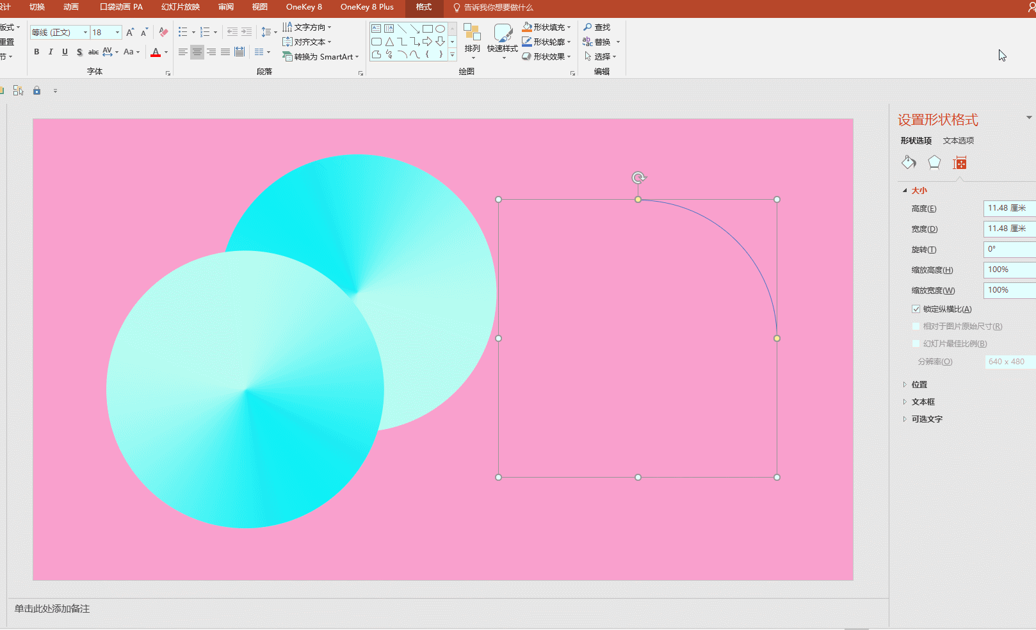Open the font size dropdown showing 18
Image resolution: width=1036 pixels, height=630 pixels.
(x=117, y=32)
